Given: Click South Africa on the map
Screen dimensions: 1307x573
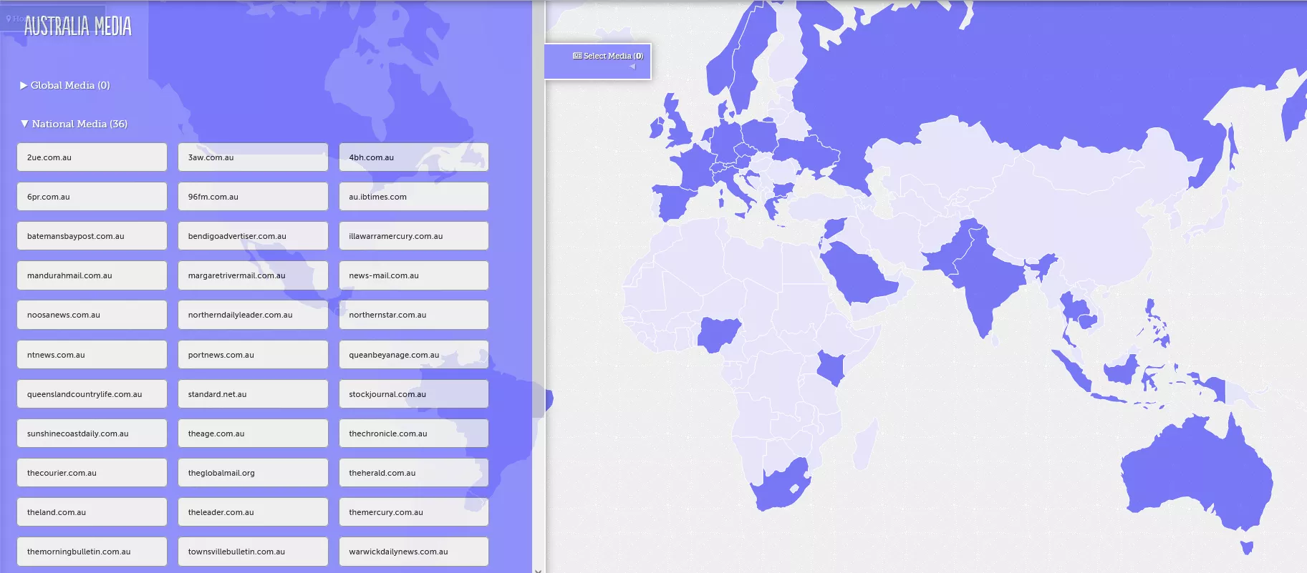Looking at the screenshot, I should point(781,486).
